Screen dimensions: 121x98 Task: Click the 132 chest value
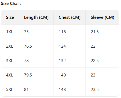[x=62, y=61]
